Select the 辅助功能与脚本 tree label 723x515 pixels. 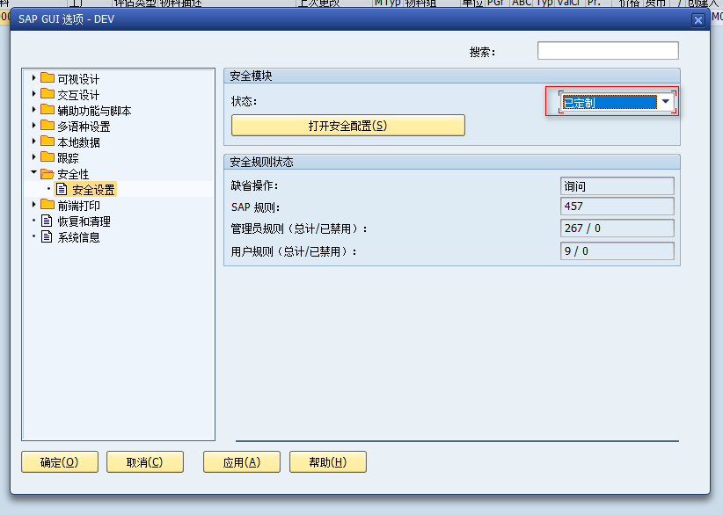[94, 111]
